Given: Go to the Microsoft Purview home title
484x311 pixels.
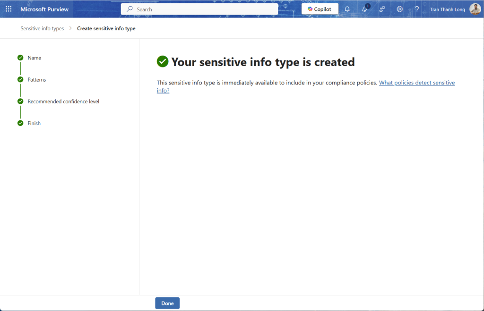Looking at the screenshot, I should [x=44, y=9].
